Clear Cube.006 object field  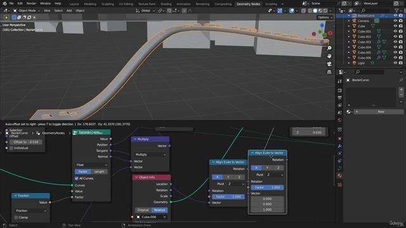point(164,217)
